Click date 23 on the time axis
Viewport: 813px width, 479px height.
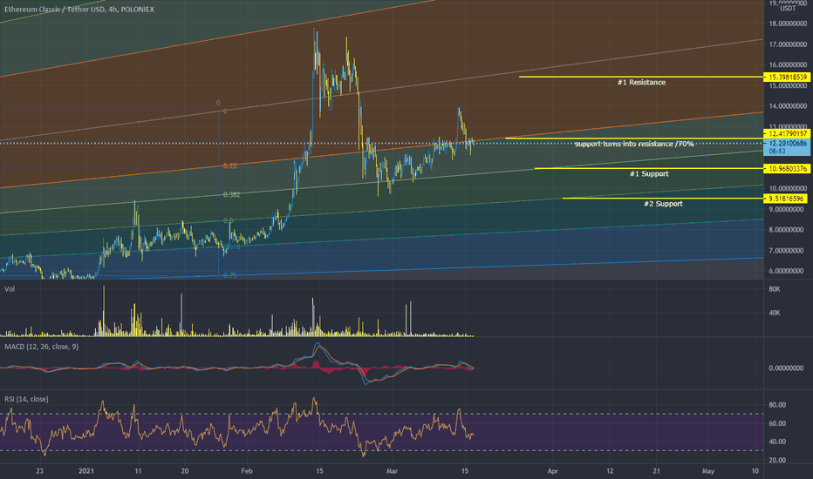[x=40, y=471]
